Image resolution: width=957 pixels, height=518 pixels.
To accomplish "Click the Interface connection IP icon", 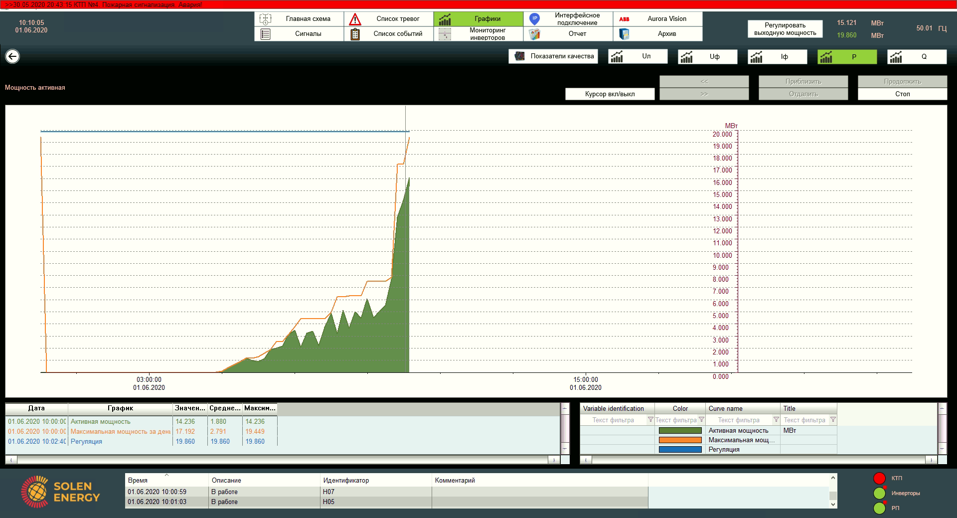I will (x=534, y=19).
